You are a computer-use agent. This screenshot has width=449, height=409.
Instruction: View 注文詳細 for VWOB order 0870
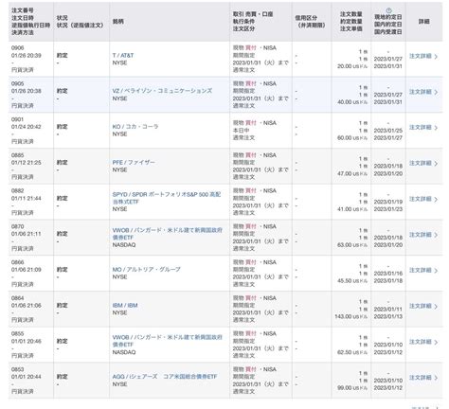click(423, 235)
